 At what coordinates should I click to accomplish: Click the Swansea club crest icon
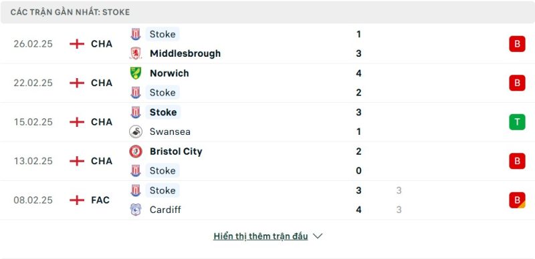[136, 132]
